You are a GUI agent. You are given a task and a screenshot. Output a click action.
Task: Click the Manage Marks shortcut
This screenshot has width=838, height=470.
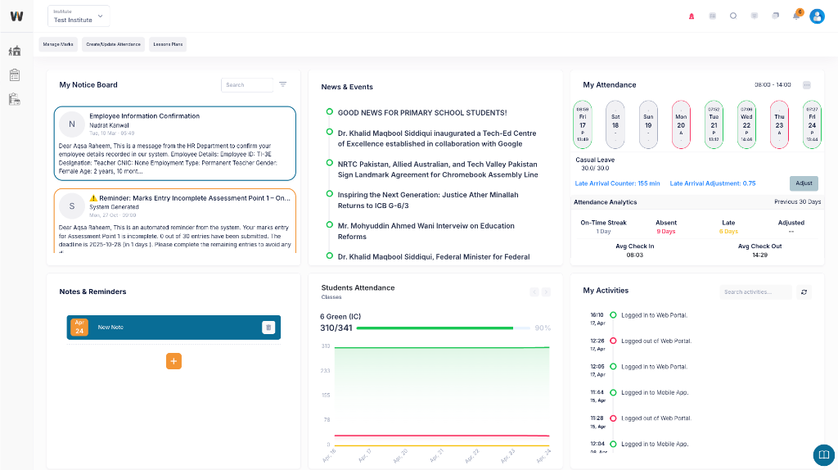(x=58, y=44)
